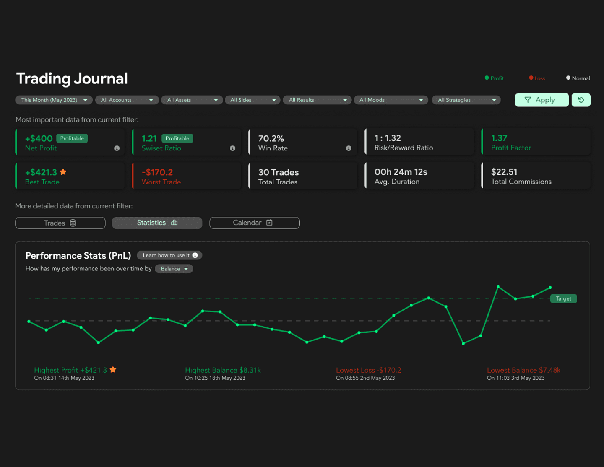Expand the All Strategies filter
The width and height of the screenshot is (604, 467).
coord(466,100)
